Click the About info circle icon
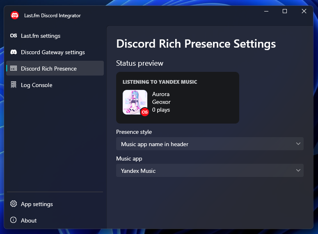The height and width of the screenshot is (234, 318). tap(14, 220)
